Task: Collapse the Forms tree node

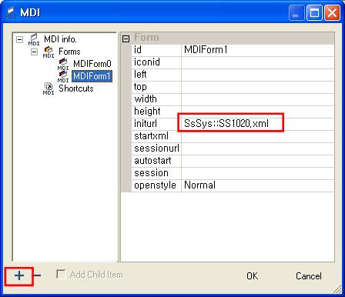Action: (34, 52)
